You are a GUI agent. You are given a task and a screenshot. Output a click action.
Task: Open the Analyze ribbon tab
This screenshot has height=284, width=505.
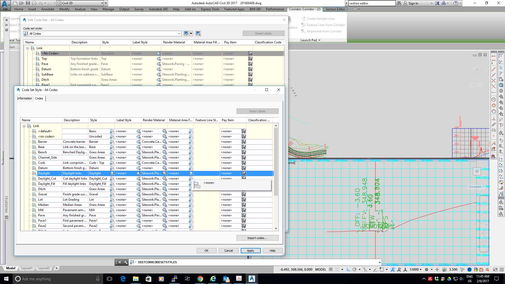point(80,9)
